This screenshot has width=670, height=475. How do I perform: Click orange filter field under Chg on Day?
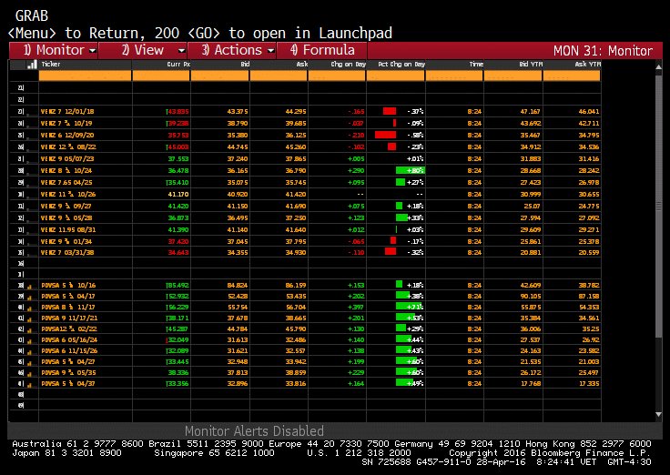[337, 76]
